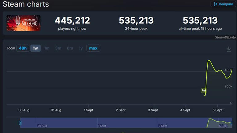Click the Steam charts heading
Screen dimensions: 237x133
pos(26,4)
